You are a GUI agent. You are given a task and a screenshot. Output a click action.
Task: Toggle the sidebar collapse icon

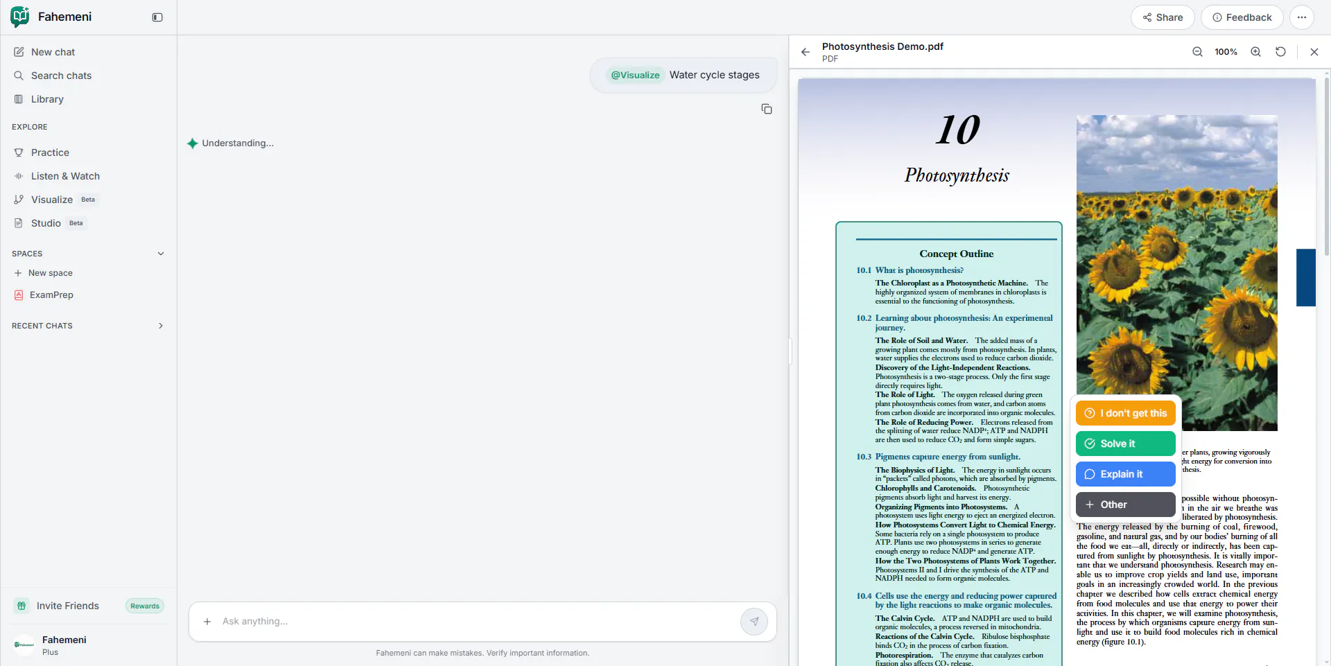(x=157, y=17)
